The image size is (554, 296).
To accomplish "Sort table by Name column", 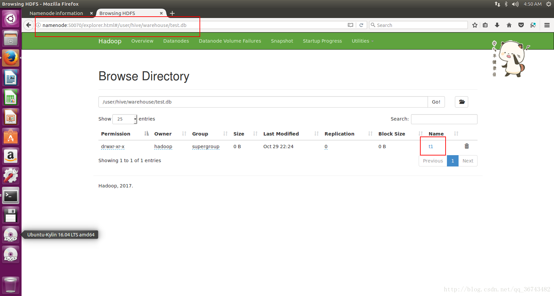I will click(444, 134).
